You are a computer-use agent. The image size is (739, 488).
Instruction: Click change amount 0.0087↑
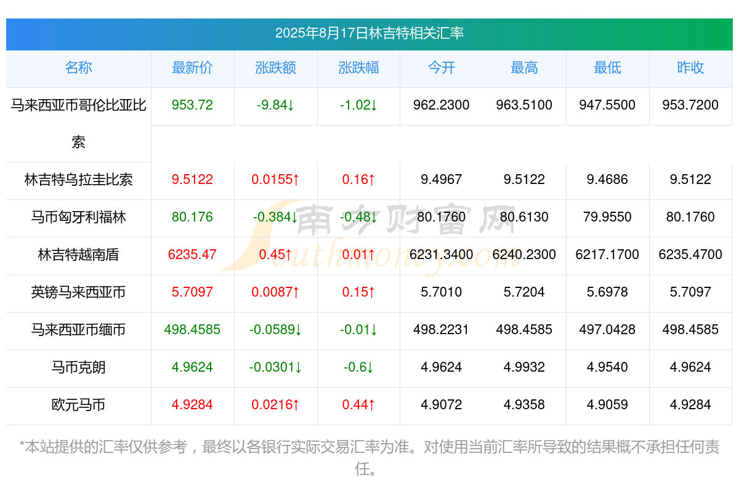pos(275,292)
